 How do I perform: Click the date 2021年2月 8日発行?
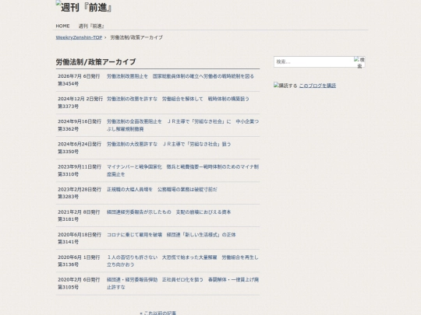click(79, 212)
